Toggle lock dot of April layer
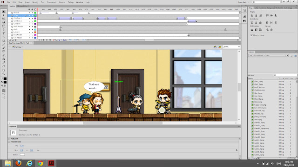The image size is (298, 167). (32, 29)
